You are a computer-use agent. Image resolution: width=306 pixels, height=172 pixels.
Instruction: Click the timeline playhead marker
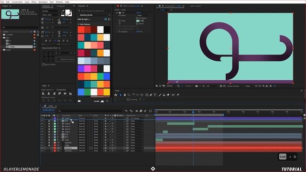point(193,112)
